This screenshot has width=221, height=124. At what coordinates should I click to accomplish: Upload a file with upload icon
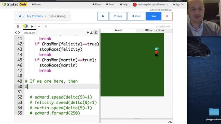tap(91, 33)
